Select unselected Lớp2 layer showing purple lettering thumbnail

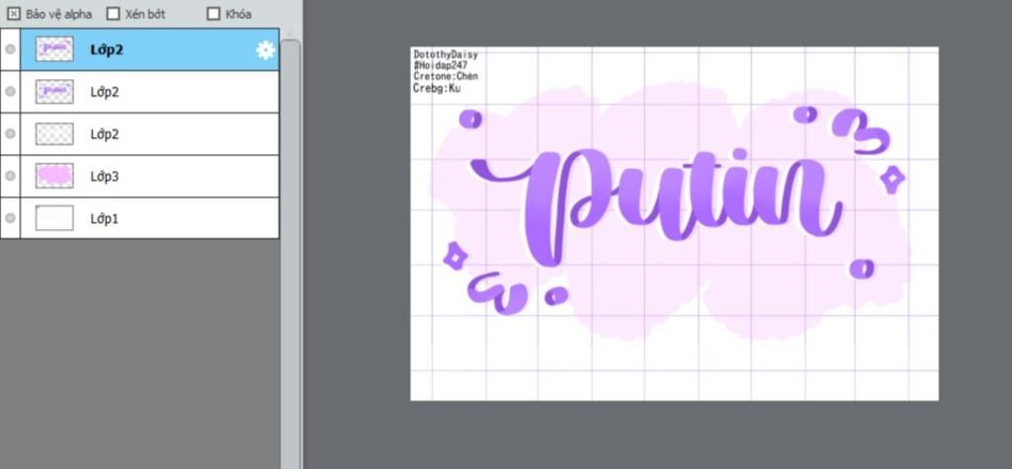(x=150, y=92)
